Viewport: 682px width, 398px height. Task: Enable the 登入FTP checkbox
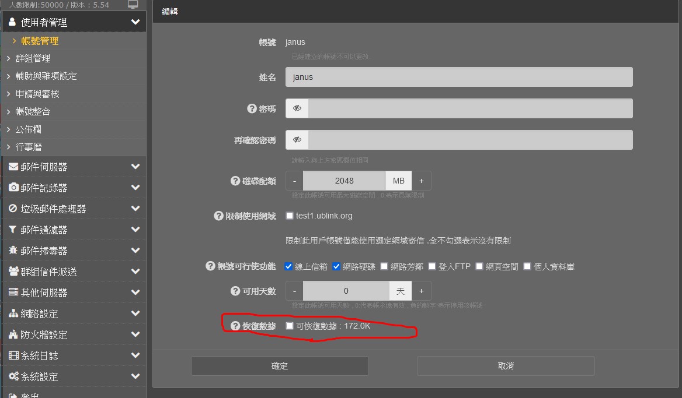point(432,266)
